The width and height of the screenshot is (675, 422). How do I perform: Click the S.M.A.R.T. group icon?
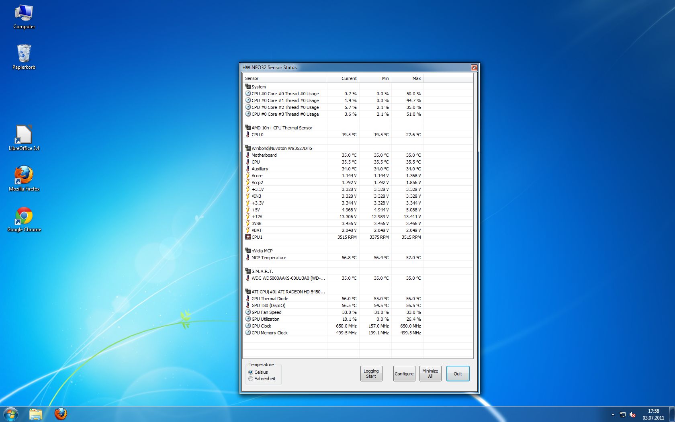(x=248, y=271)
